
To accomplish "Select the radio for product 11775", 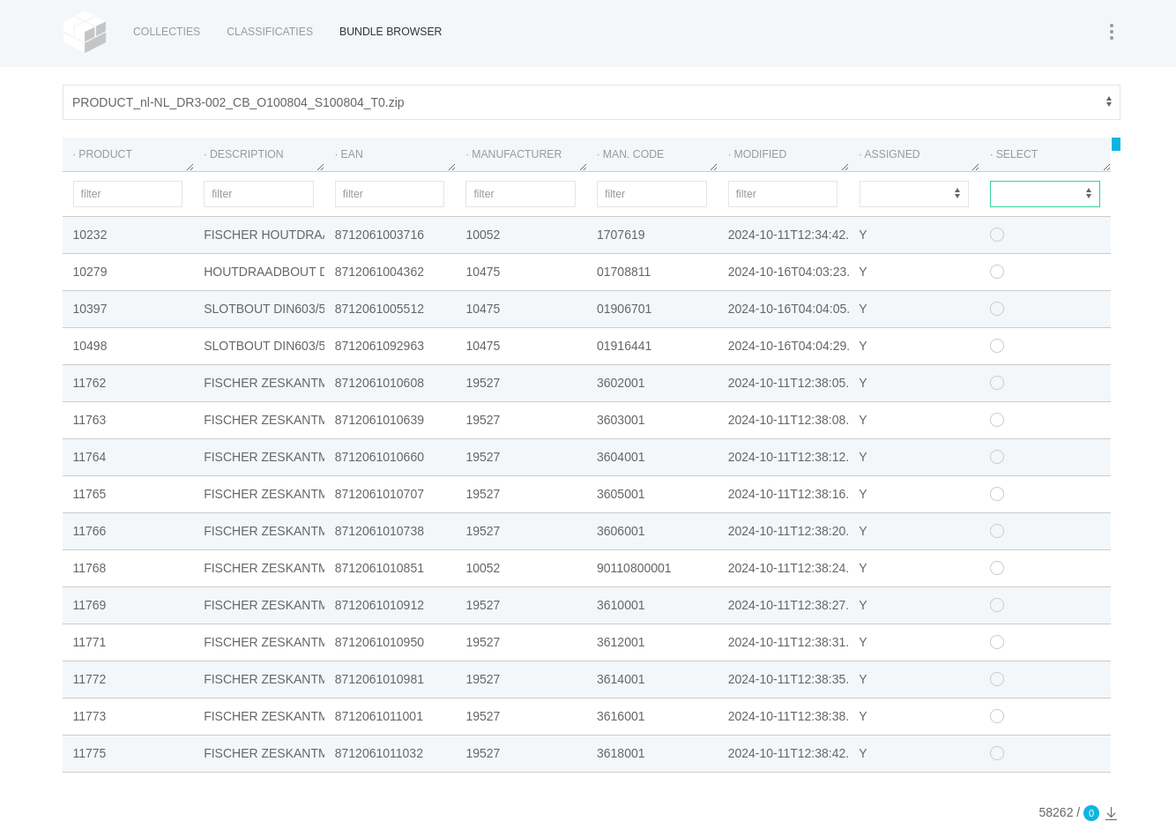I will coord(997,753).
